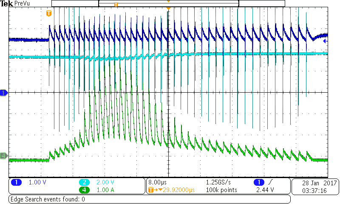The height and width of the screenshot is (204, 340).
Task: Click the channel 4 scale 1.00 A
Action: pos(105,190)
